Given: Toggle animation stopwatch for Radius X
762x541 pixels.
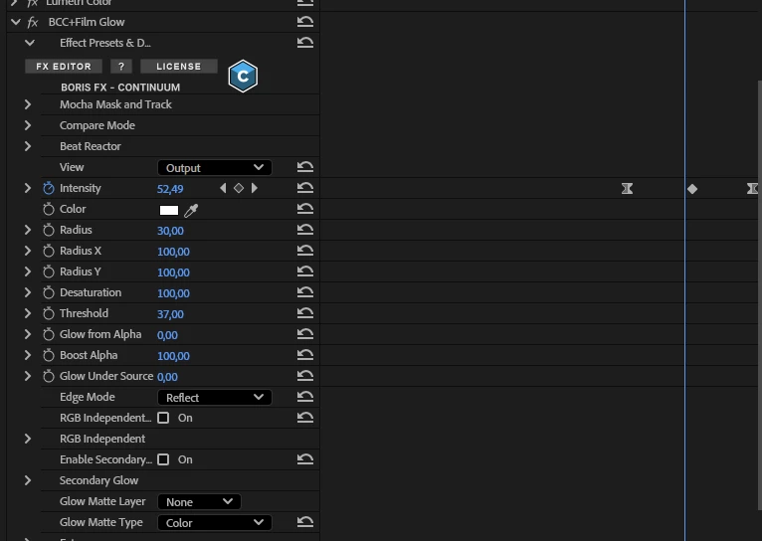Looking at the screenshot, I should point(49,251).
